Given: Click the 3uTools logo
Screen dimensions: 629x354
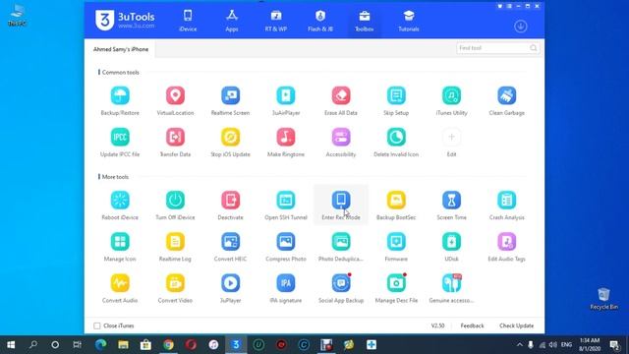Looking at the screenshot, I should coord(125,20).
